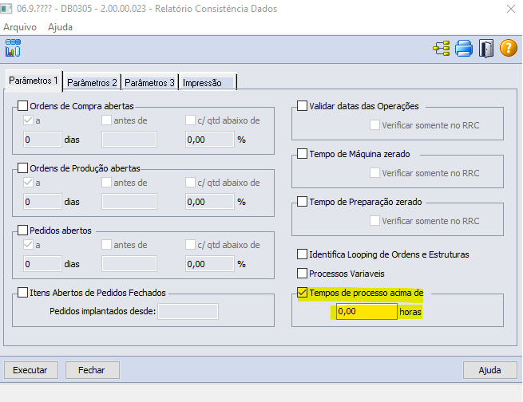Click the chart report icon in toolbar
The width and height of the screenshot is (523, 402).
(x=13, y=48)
